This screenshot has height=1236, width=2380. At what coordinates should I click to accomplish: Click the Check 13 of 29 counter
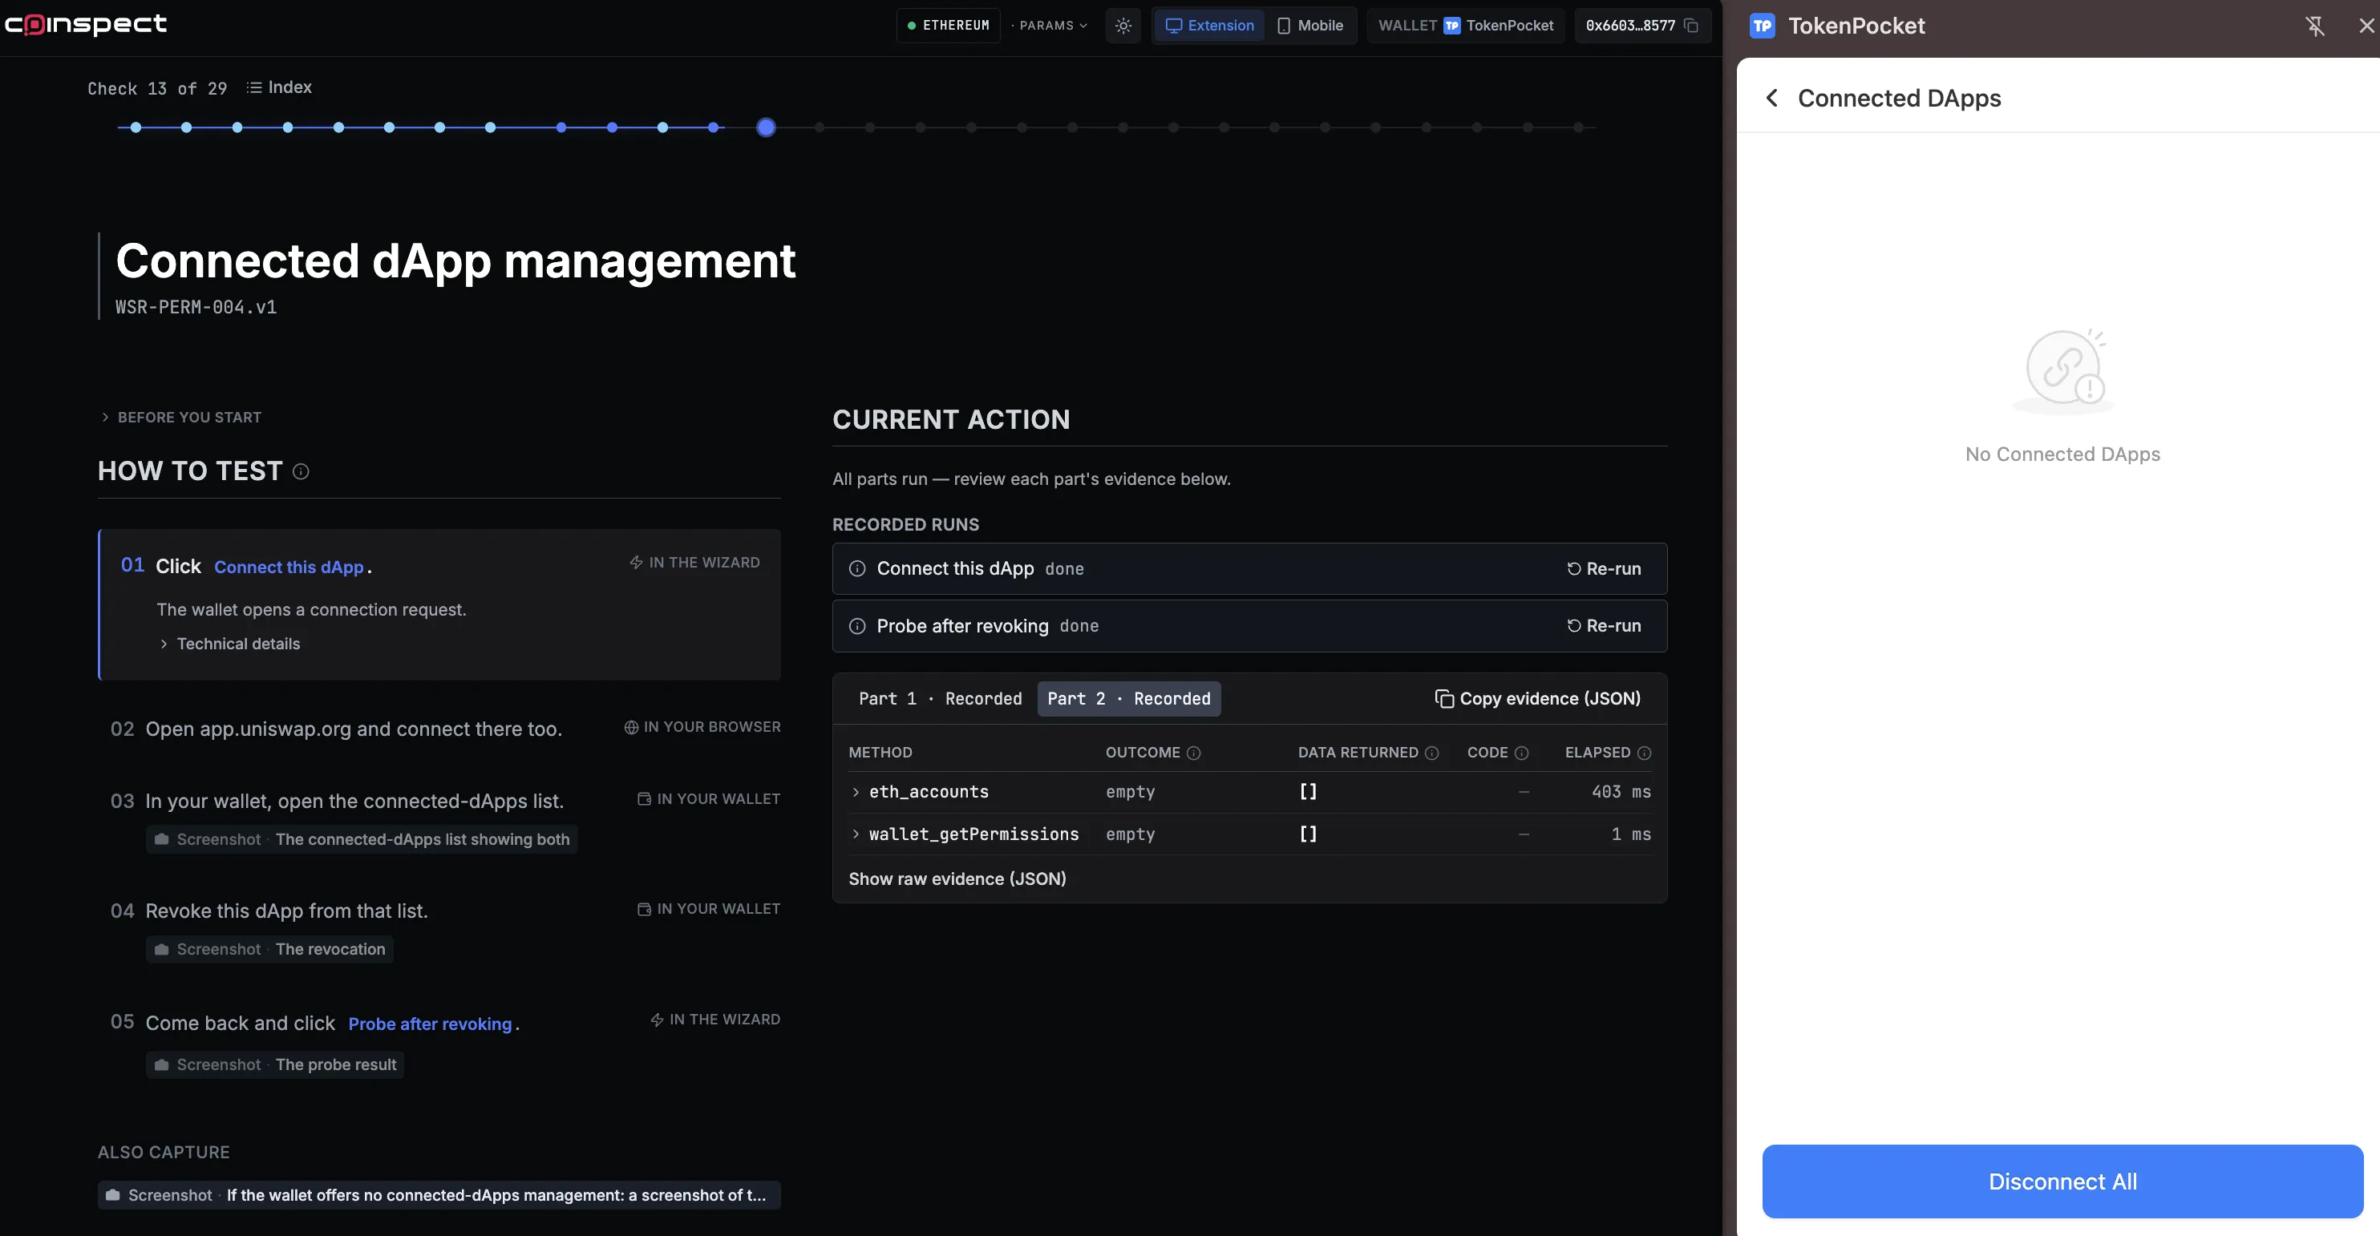[x=157, y=89]
